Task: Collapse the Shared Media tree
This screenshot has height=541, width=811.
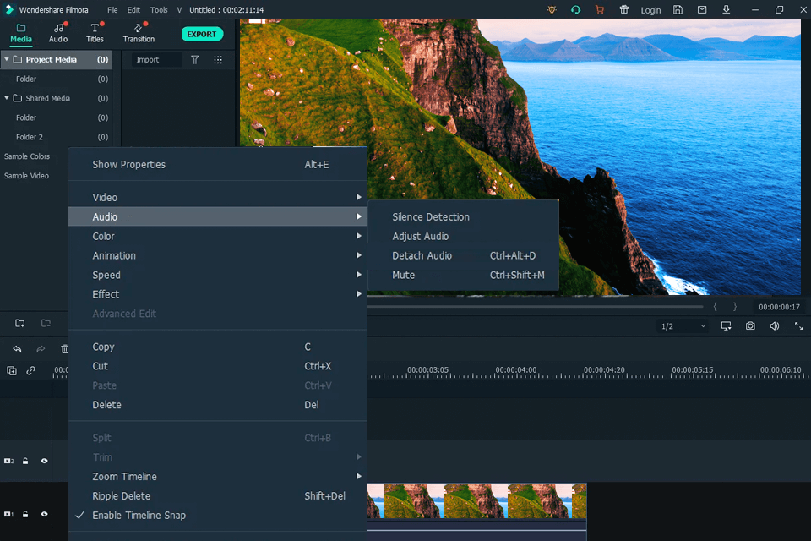Action: (x=7, y=98)
